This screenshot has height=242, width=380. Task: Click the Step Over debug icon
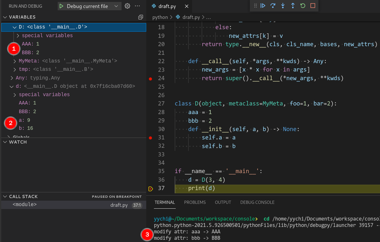click(x=273, y=6)
